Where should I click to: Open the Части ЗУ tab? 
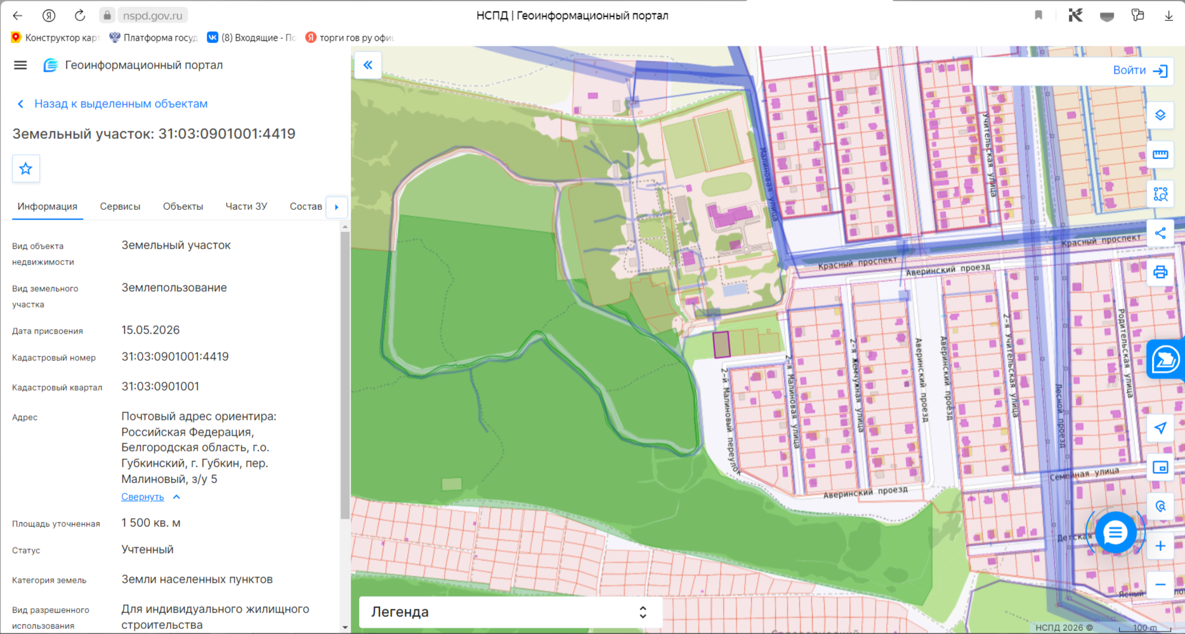tap(246, 207)
